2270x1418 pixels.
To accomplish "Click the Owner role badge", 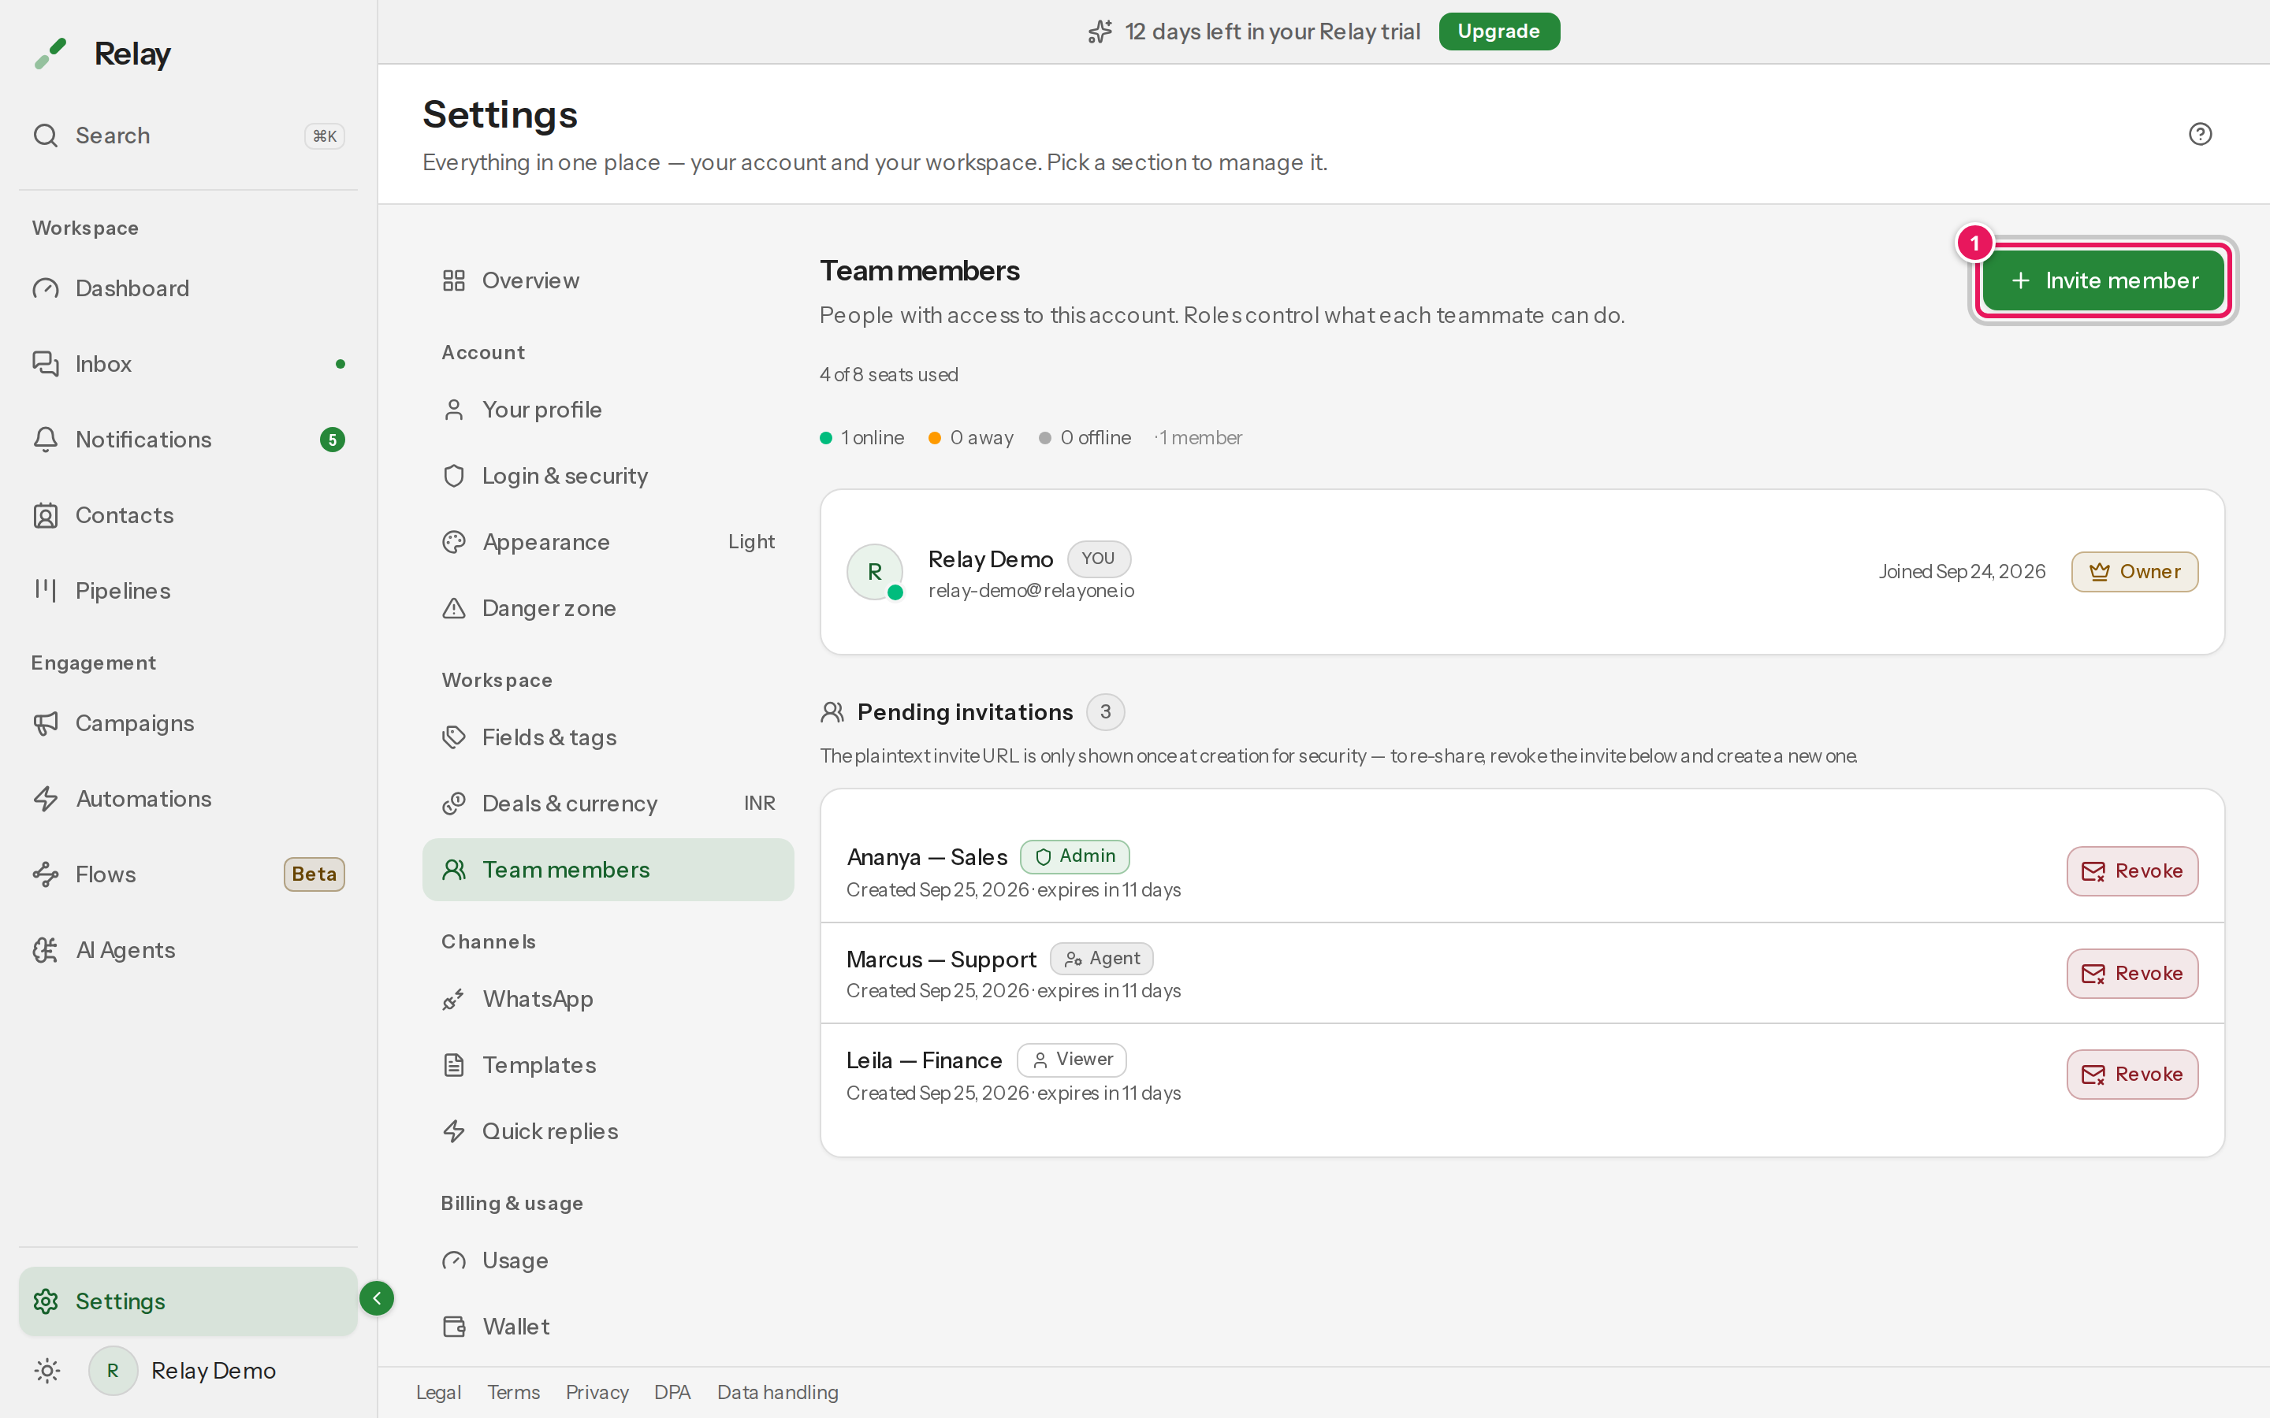I will [2135, 572].
